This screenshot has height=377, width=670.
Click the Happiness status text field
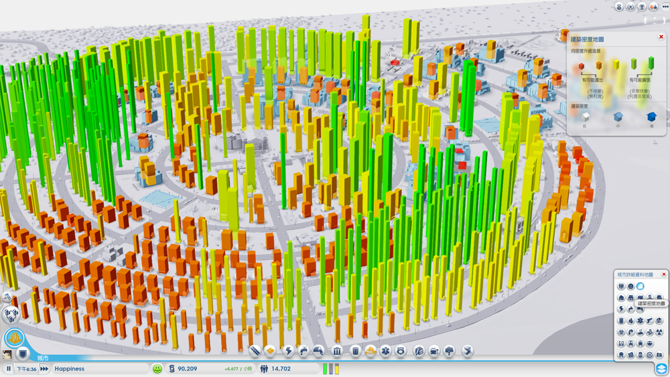pyautogui.click(x=101, y=368)
